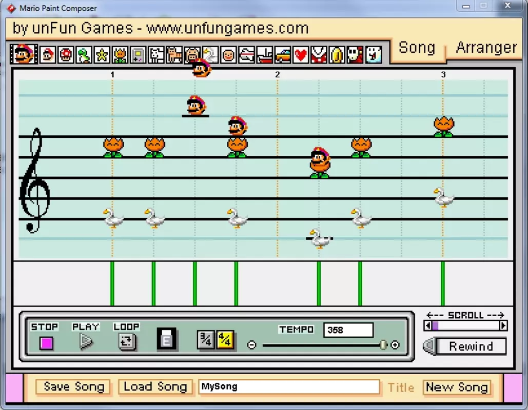
Task: Click the tempo slider handle
Action: point(383,345)
